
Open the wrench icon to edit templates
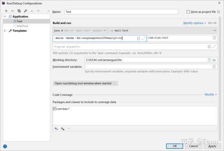coord(26,11)
